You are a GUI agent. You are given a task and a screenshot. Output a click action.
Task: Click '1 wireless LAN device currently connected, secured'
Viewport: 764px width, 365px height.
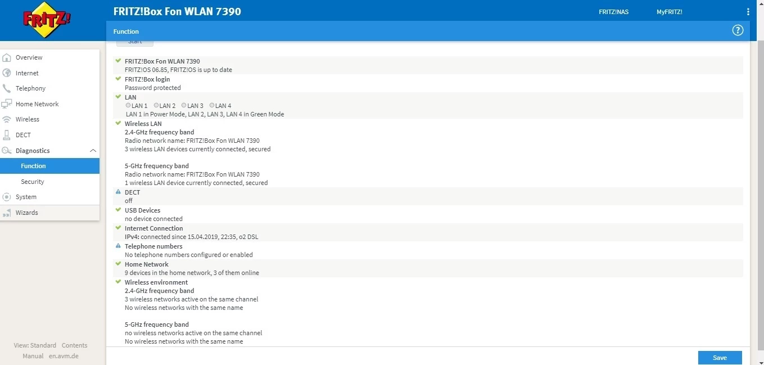tap(196, 183)
